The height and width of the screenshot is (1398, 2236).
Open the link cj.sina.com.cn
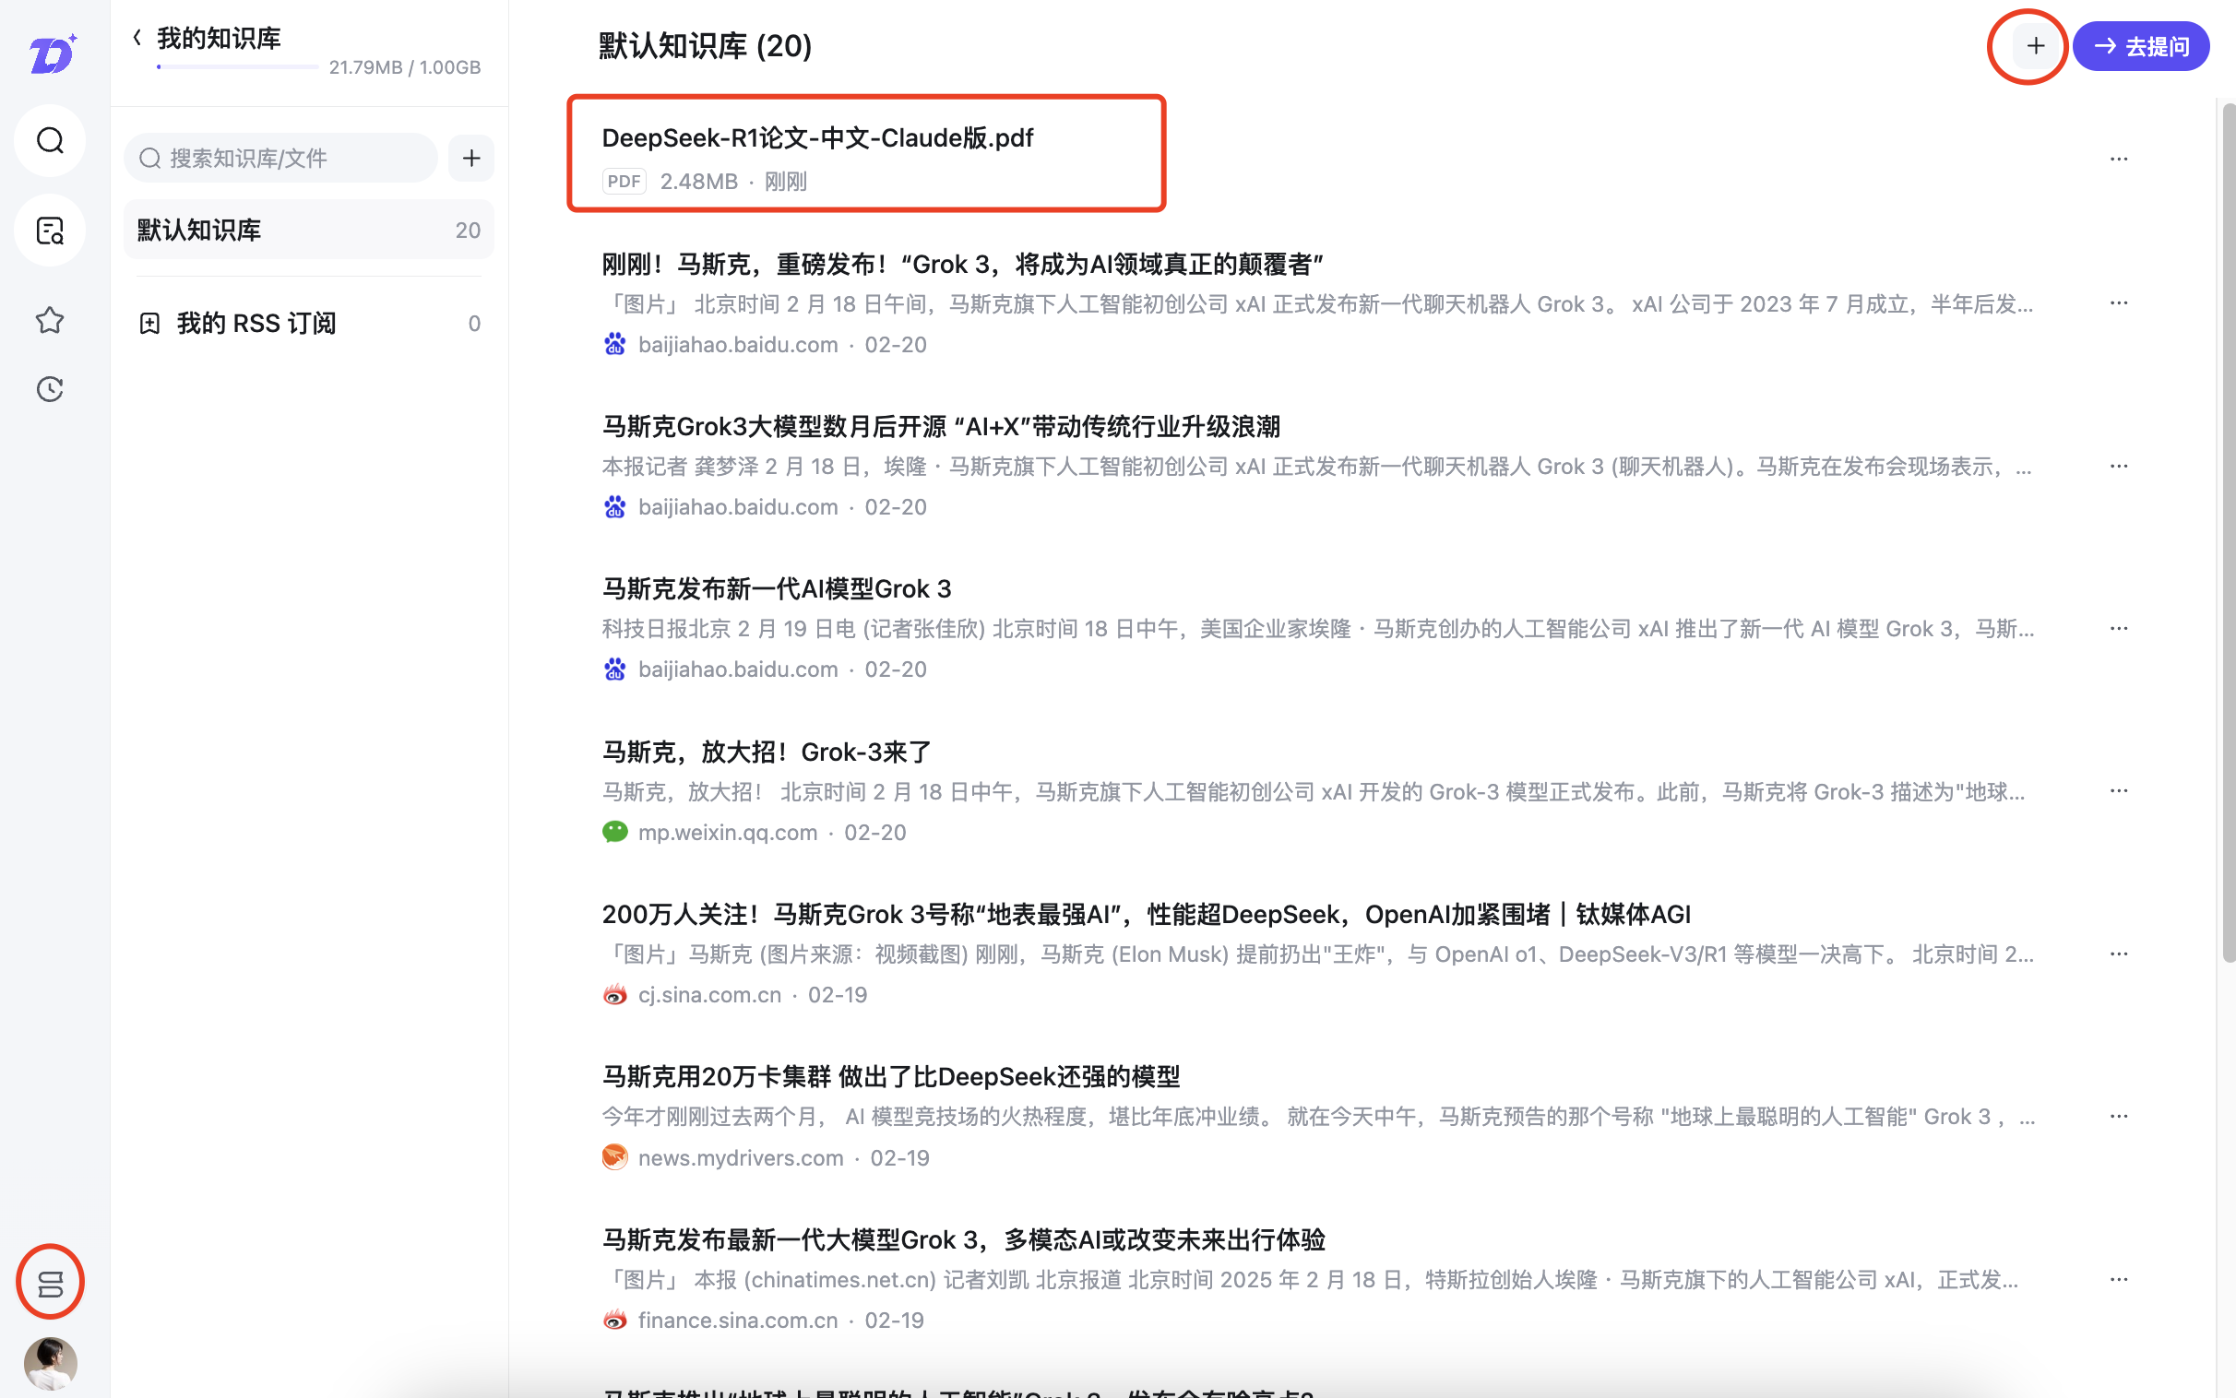709,994
